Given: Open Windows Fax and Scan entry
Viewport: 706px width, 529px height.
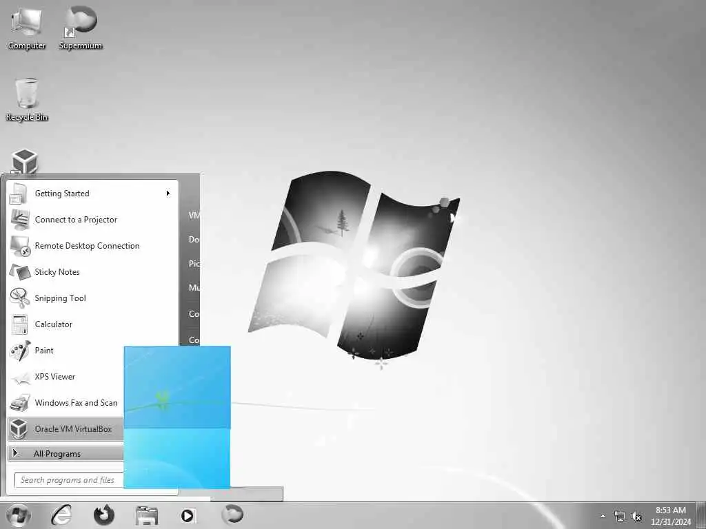Looking at the screenshot, I should pos(65,402).
